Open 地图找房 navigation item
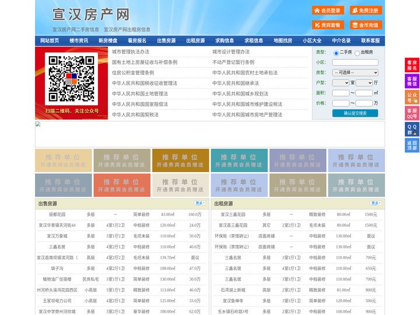The width and height of the screenshot is (420, 315). pos(283,41)
